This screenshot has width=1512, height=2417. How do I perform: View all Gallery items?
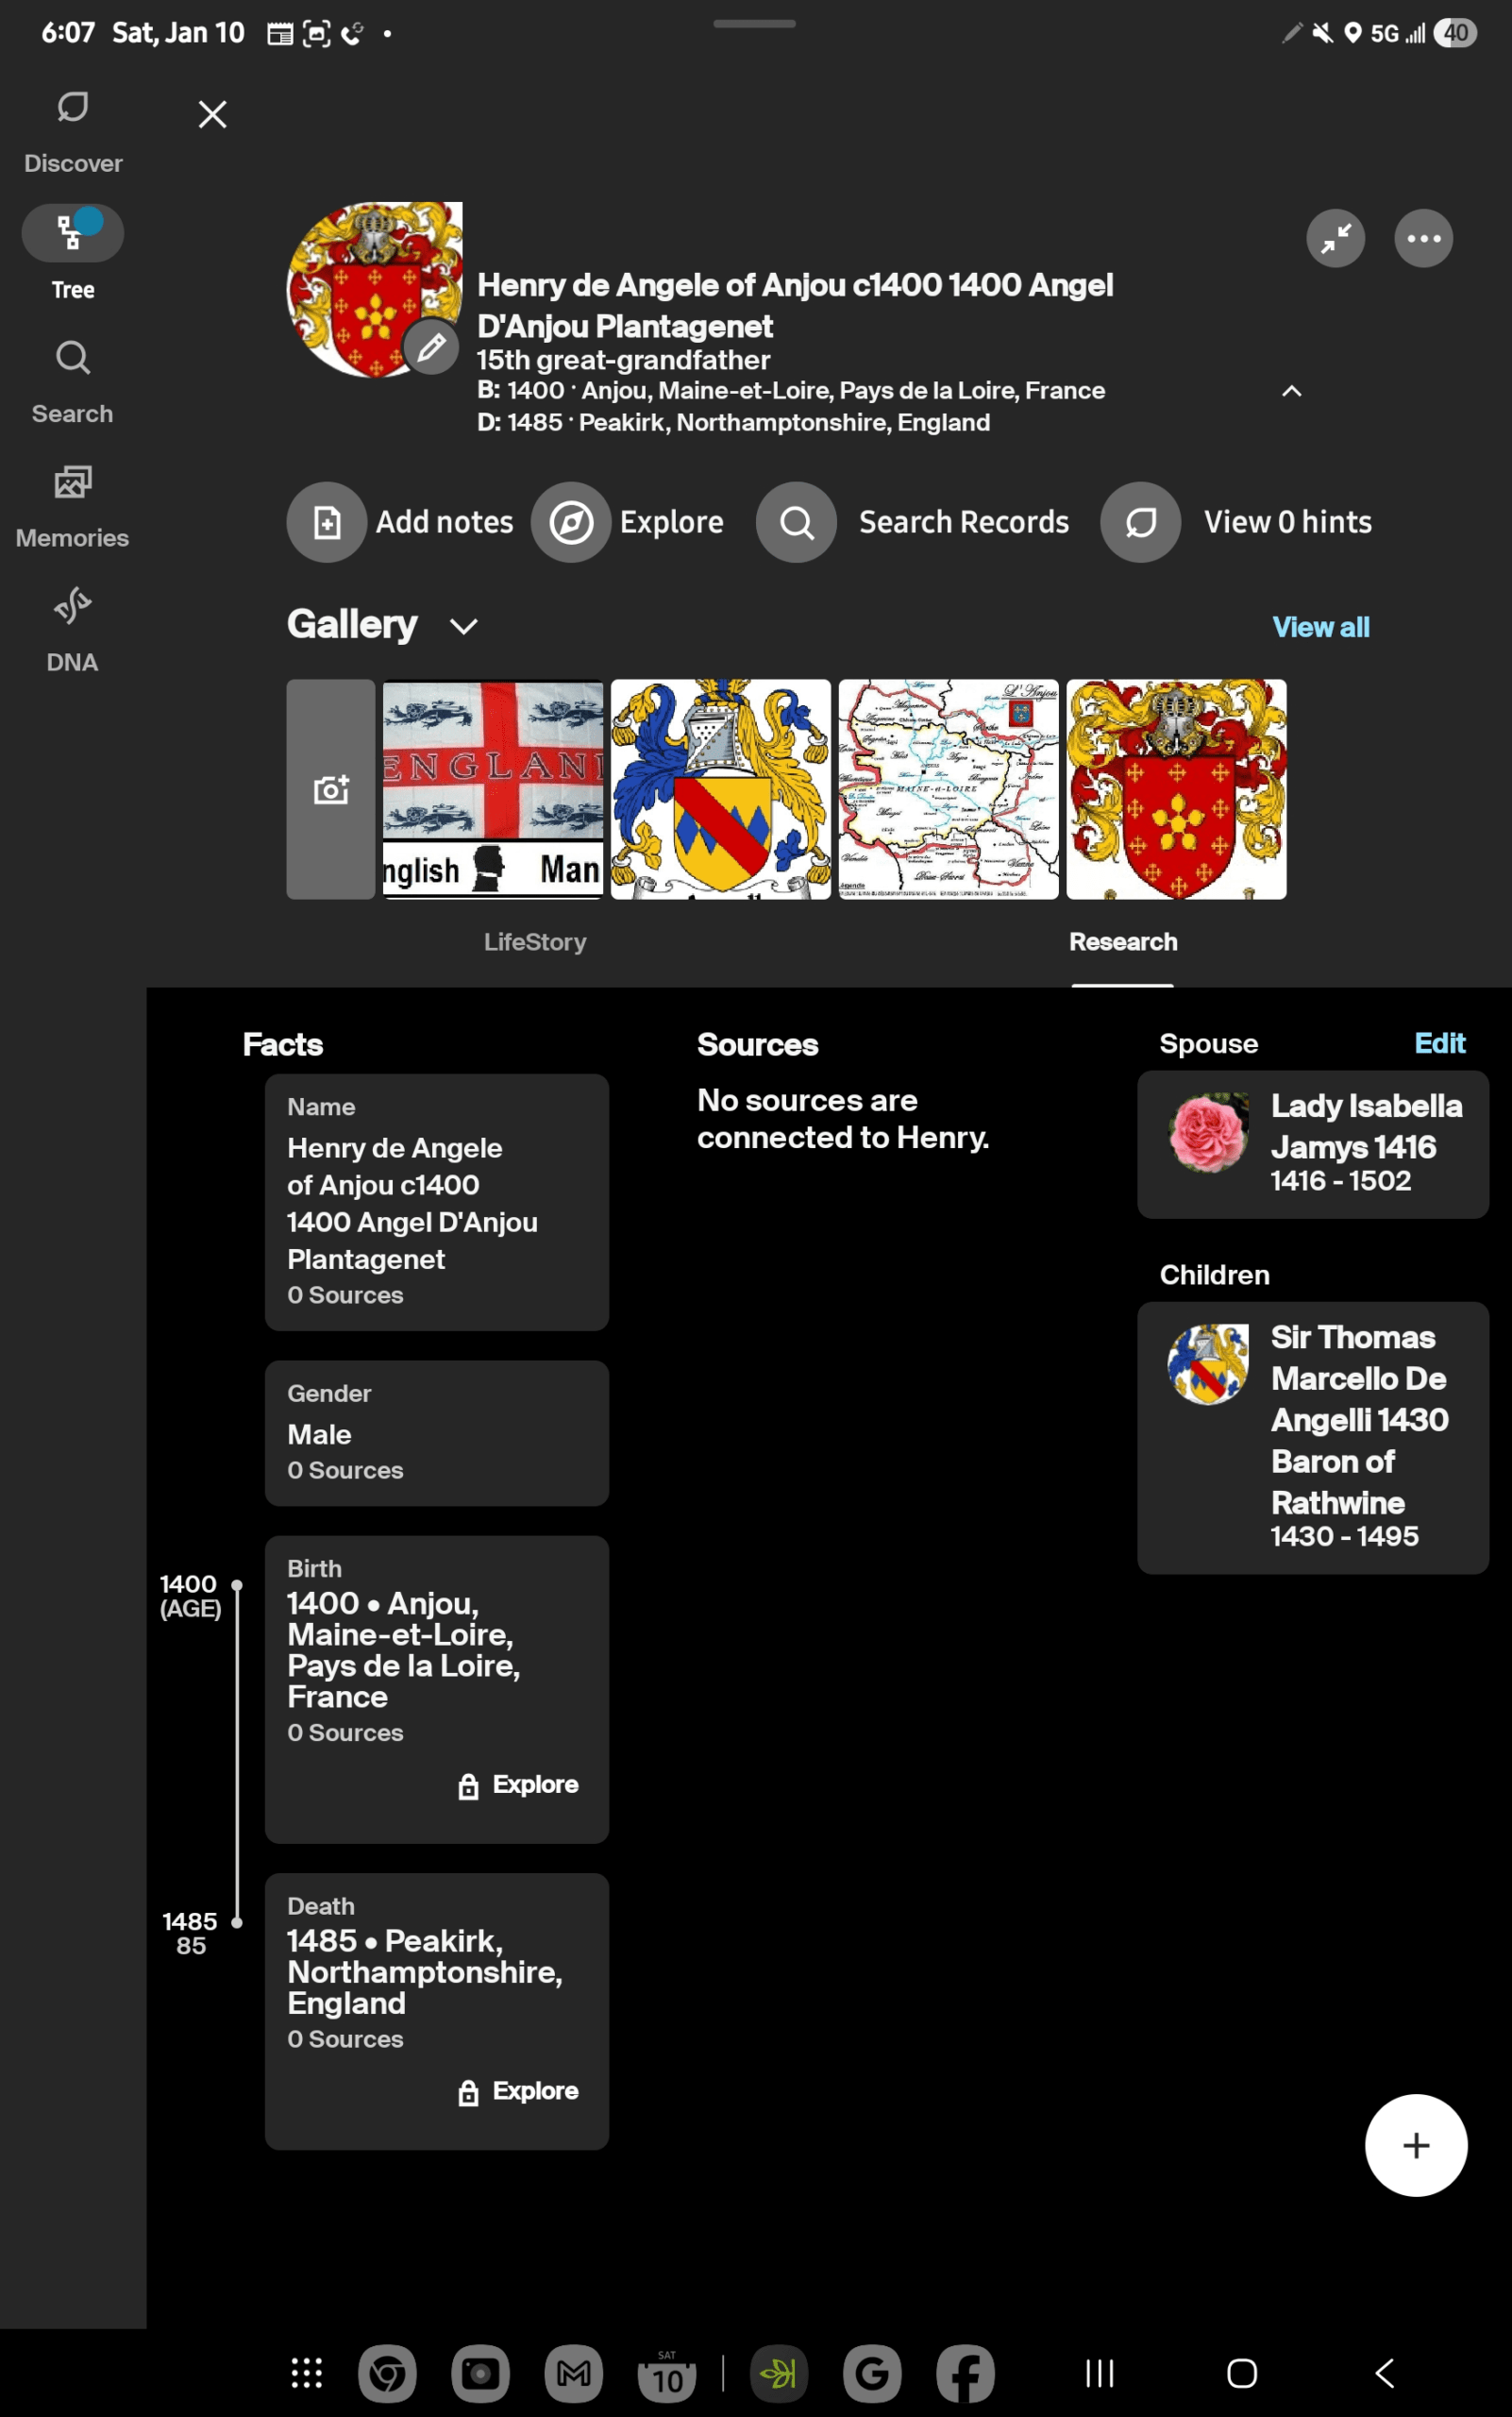tap(1321, 626)
